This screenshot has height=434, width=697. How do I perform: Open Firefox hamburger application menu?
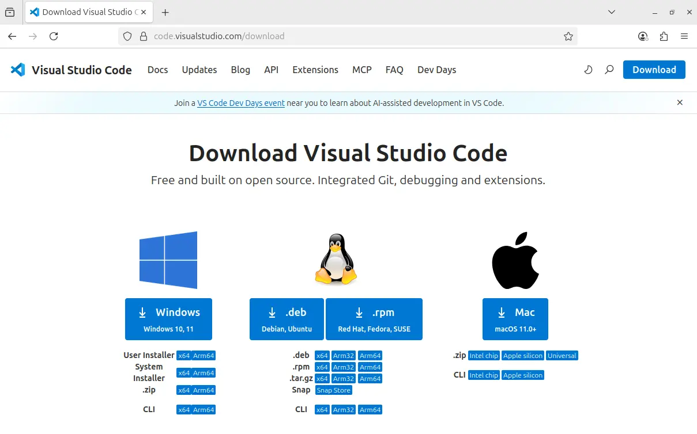tap(684, 36)
